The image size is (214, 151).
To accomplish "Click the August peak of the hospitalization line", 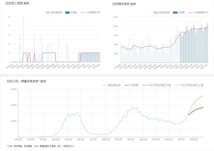I will pyautogui.click(x=132, y=107).
